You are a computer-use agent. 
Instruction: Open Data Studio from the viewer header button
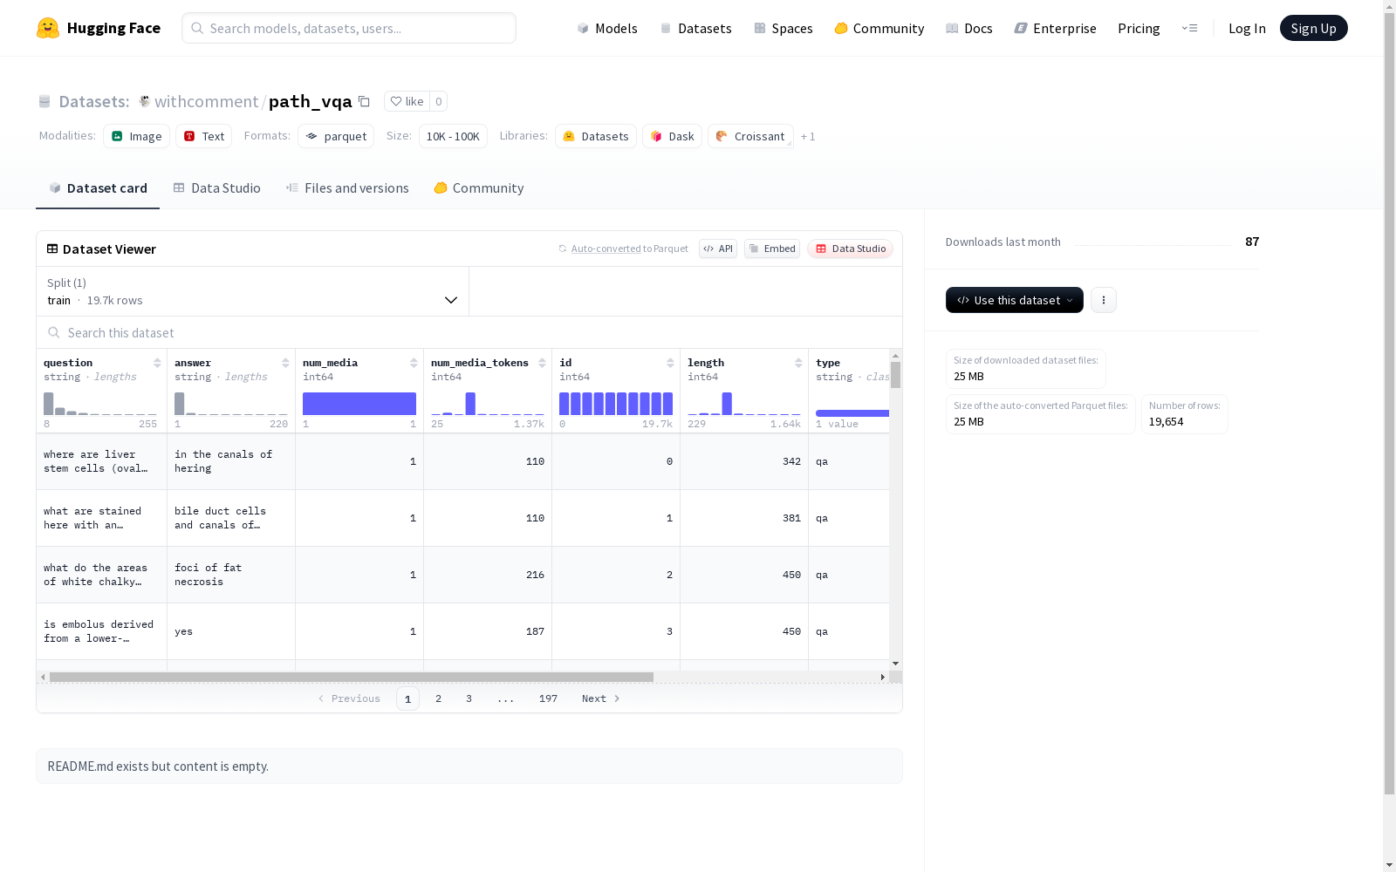[850, 249]
